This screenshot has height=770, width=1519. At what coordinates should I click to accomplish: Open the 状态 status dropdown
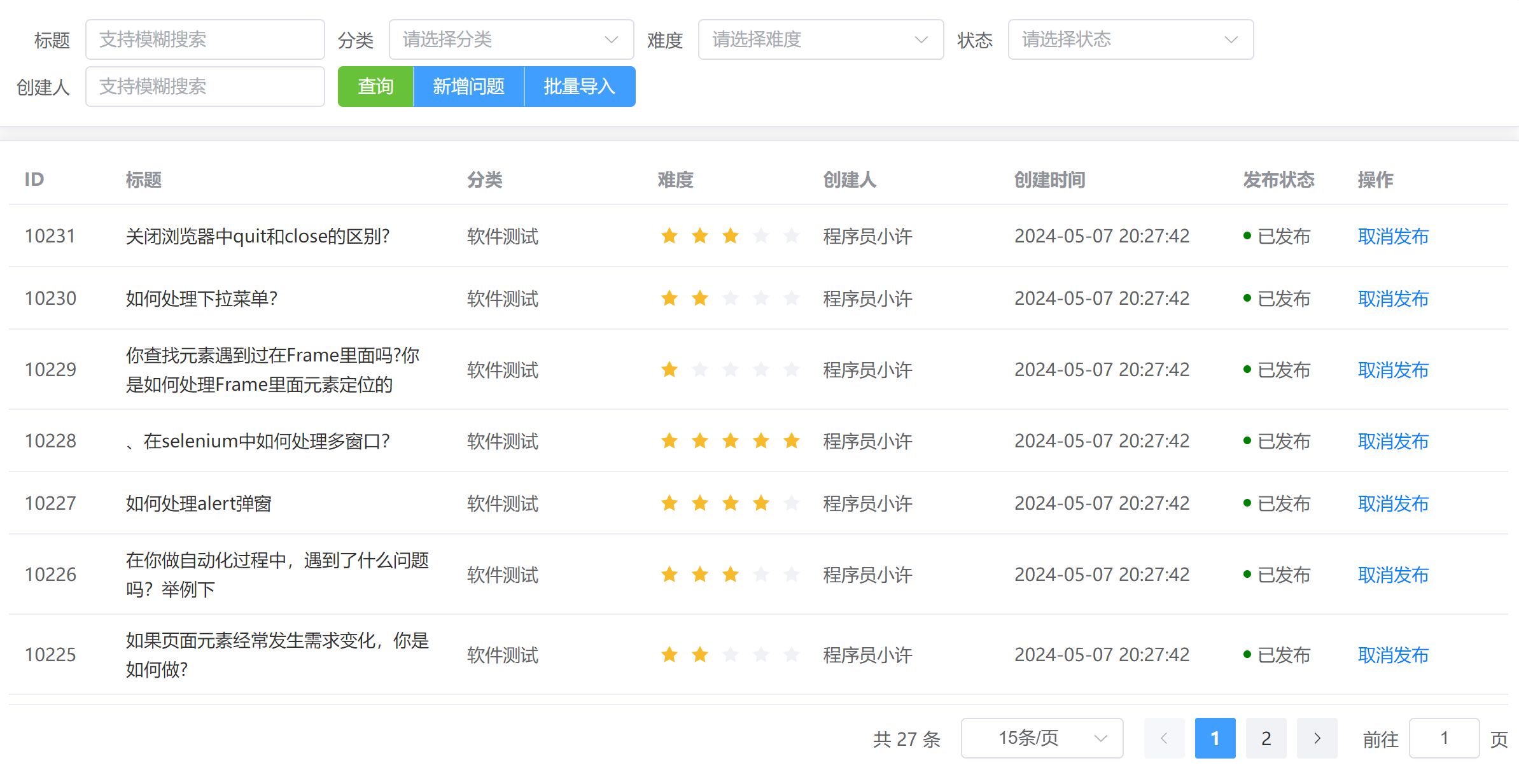(1130, 39)
